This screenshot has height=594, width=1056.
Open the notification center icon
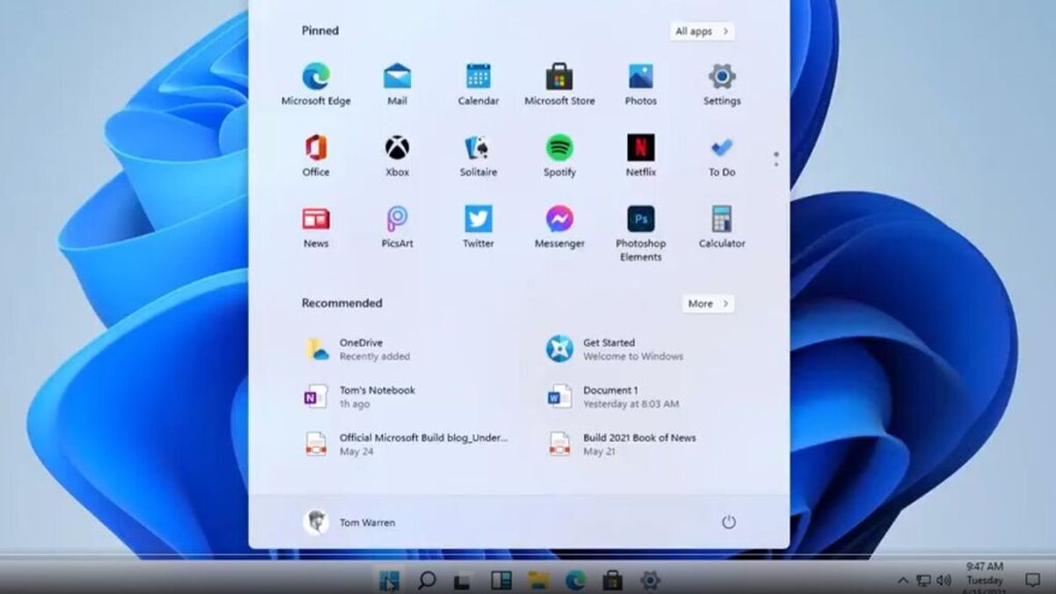pyautogui.click(x=1033, y=581)
